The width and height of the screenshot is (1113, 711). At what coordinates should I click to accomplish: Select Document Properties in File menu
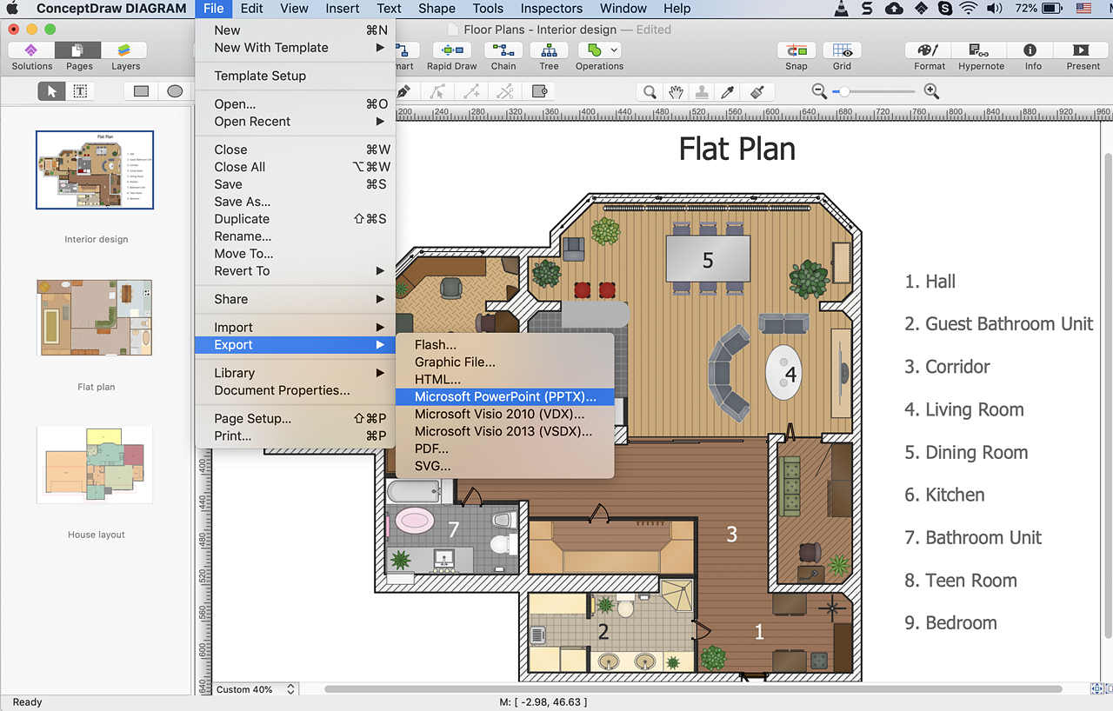point(282,390)
